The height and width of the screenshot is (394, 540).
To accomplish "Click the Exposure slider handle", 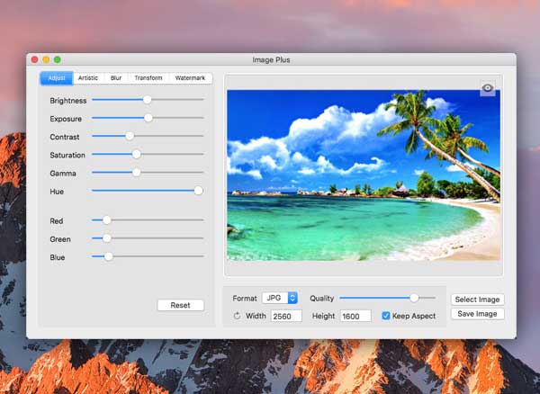I will click(x=148, y=118).
